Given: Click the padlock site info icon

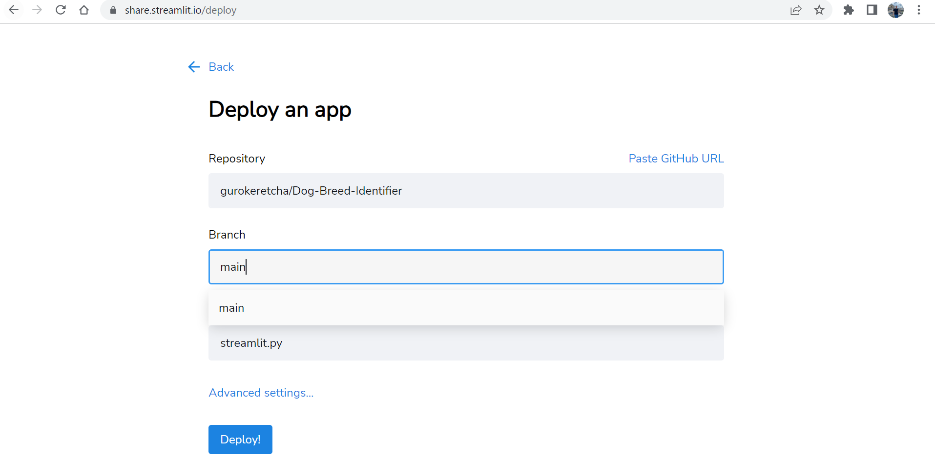Looking at the screenshot, I should [x=113, y=10].
